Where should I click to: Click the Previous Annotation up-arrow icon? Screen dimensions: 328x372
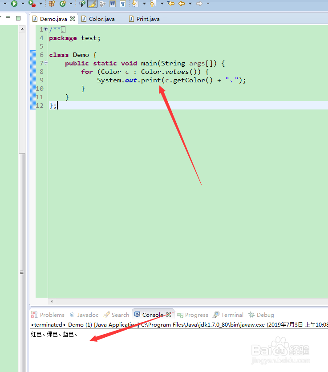(153, 4)
